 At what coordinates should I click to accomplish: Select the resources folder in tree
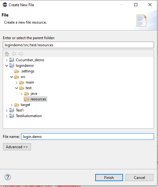pyautogui.click(x=35, y=99)
